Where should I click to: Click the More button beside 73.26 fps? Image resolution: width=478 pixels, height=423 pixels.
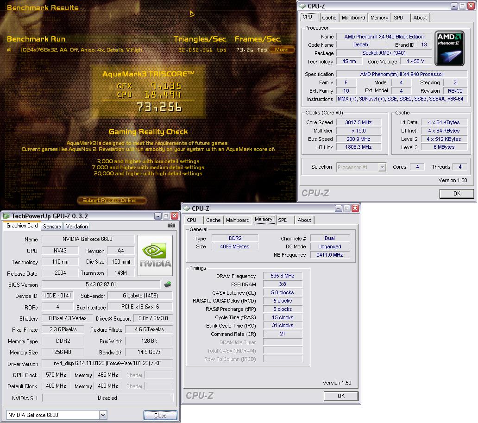pyautogui.click(x=281, y=50)
